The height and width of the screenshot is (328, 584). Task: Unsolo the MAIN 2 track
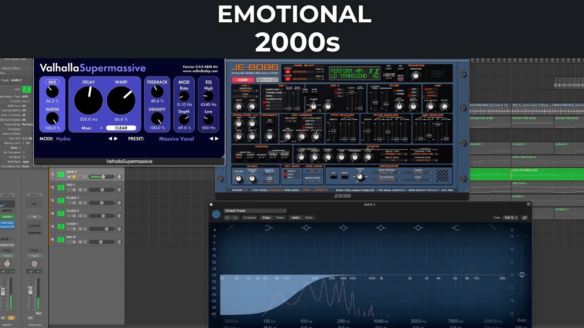pos(74,177)
